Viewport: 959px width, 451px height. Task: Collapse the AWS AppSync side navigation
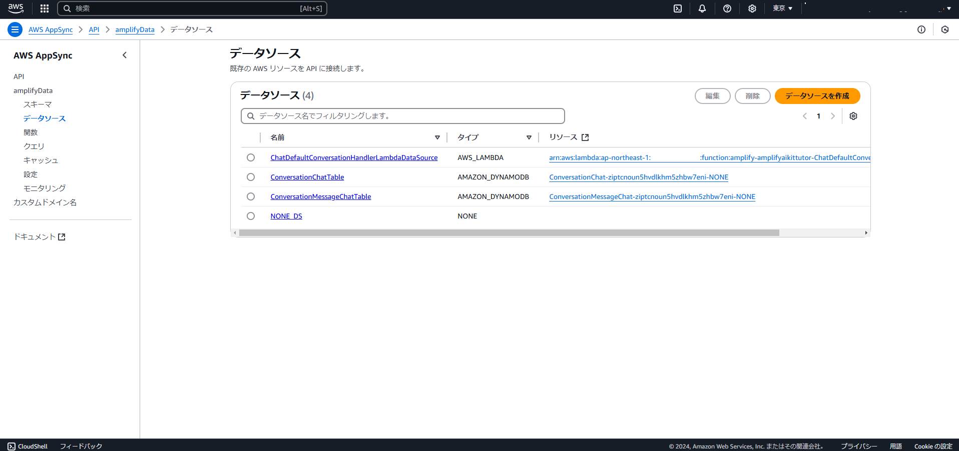pyautogui.click(x=125, y=55)
